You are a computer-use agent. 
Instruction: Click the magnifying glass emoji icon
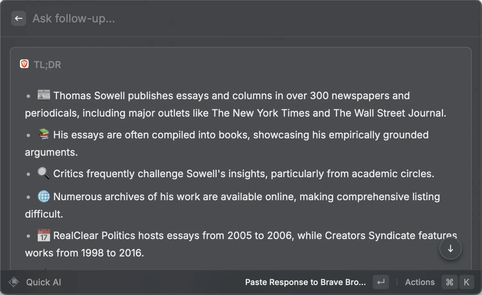[x=44, y=173]
